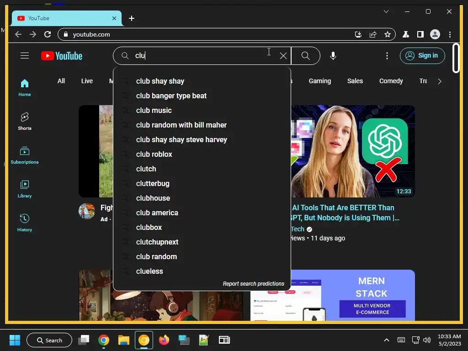The width and height of the screenshot is (468, 351).
Task: Select the 'clubbox' suggestion
Action: coord(202,228)
